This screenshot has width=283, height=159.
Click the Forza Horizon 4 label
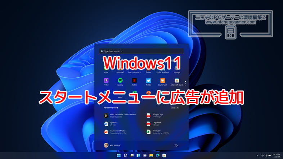tap(134, 72)
